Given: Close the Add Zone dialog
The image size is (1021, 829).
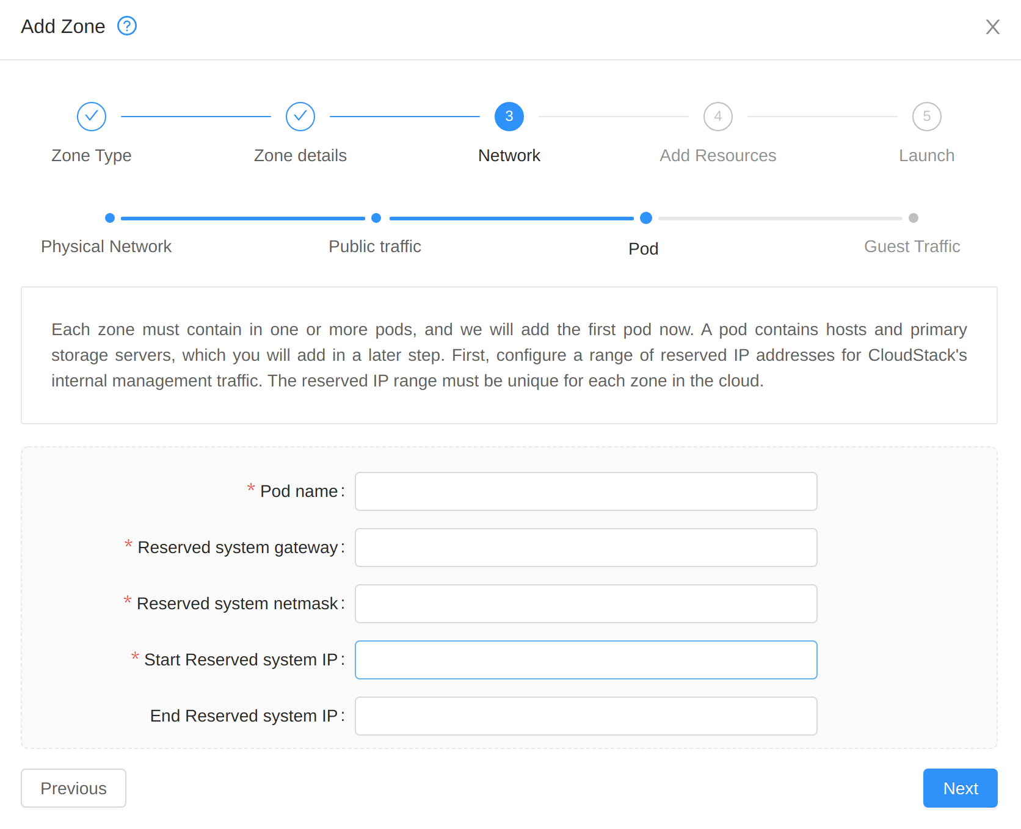Looking at the screenshot, I should pyautogui.click(x=992, y=27).
